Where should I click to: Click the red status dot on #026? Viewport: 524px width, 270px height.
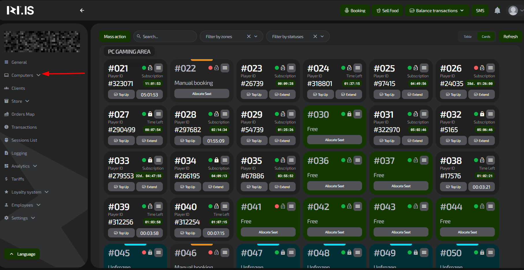coord(476,68)
